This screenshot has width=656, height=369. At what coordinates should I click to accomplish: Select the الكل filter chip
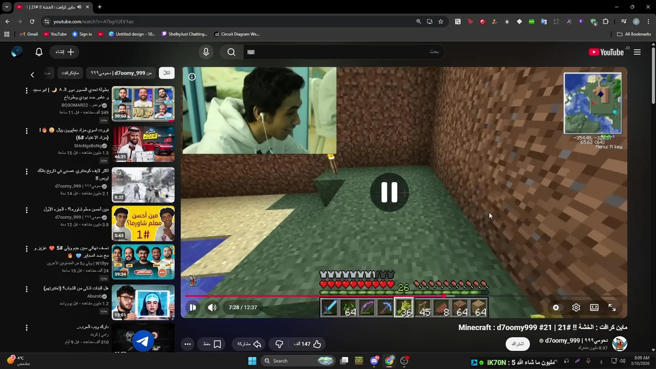pyautogui.click(x=167, y=73)
